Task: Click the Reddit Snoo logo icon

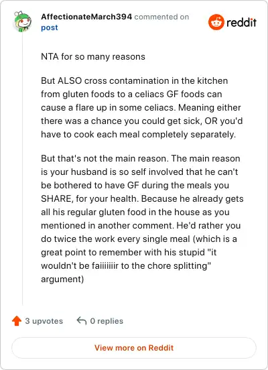Action: (216, 22)
